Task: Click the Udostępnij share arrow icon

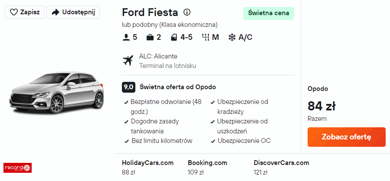Action: (x=55, y=12)
